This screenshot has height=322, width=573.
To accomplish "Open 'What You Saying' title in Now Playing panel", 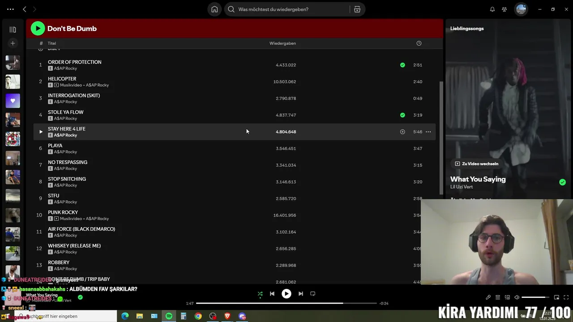I will coord(478,179).
